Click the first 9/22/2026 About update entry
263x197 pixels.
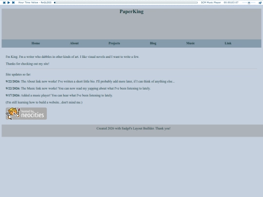pos(90,81)
